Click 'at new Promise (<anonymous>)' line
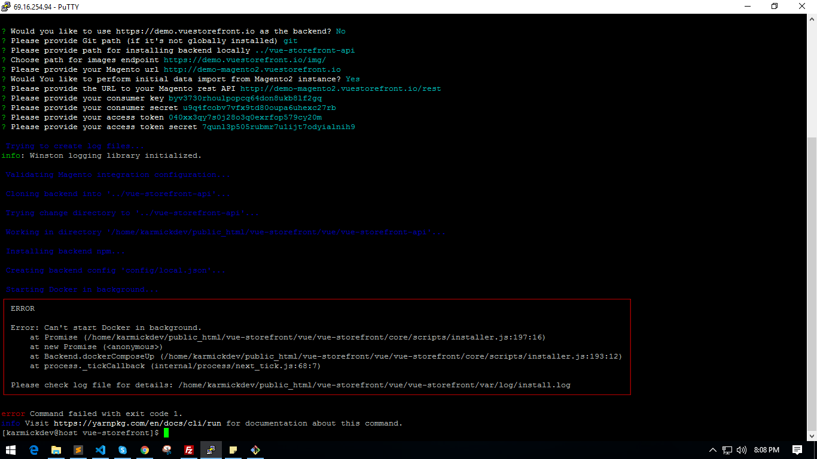 click(x=96, y=347)
